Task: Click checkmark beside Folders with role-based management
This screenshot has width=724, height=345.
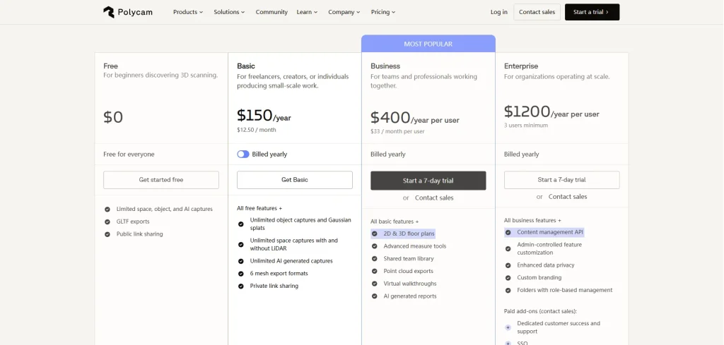Action: [508, 290]
